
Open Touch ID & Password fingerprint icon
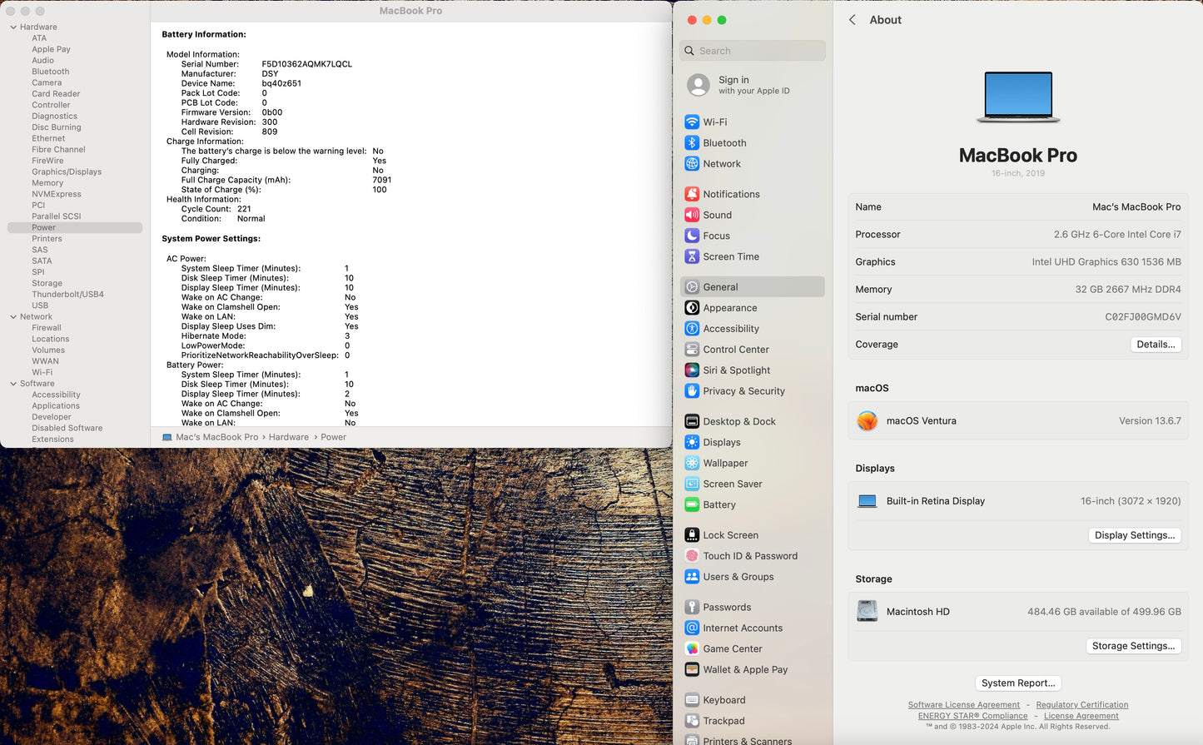point(692,556)
